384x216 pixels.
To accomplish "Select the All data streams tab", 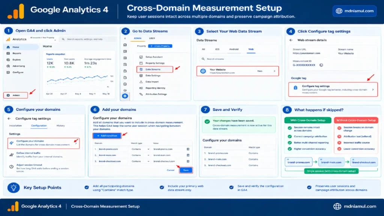I will 203,49.
